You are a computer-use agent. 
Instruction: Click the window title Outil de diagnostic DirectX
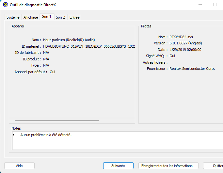pos(33,5)
